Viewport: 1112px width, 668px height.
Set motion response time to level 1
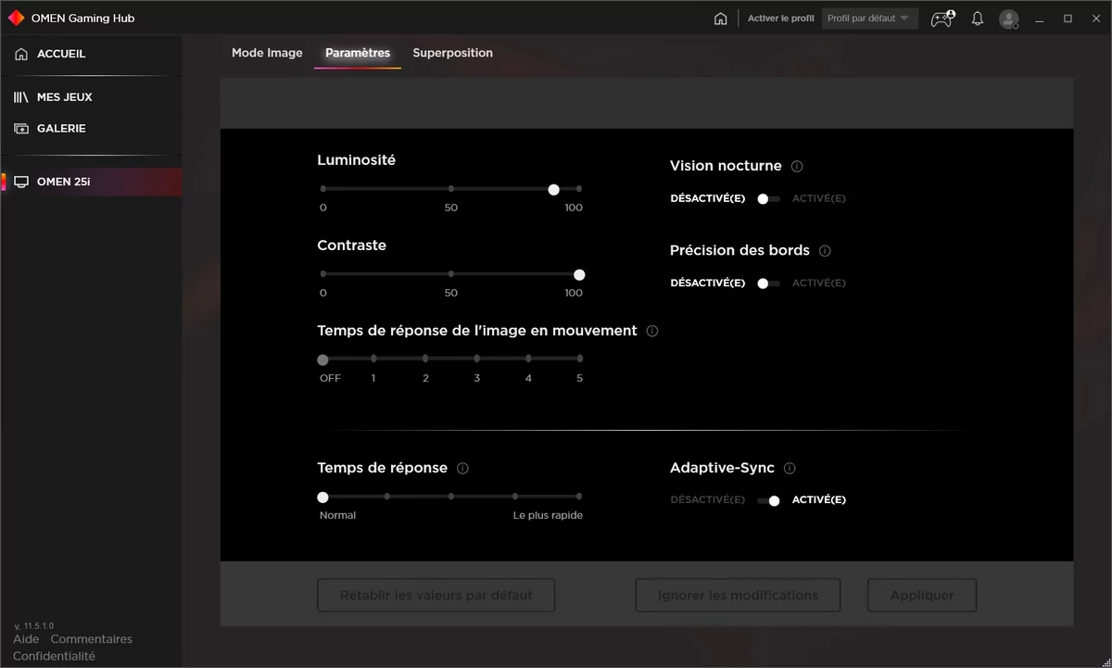point(373,359)
